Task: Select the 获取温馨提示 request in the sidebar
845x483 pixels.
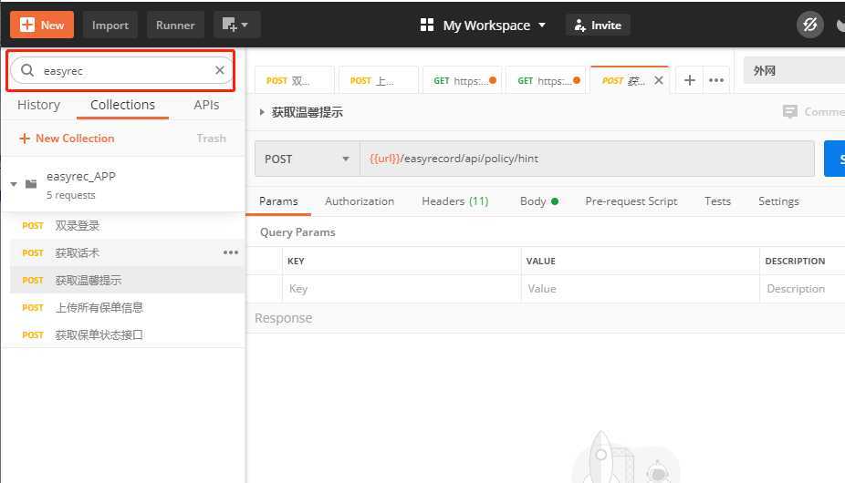Action: (x=127, y=280)
